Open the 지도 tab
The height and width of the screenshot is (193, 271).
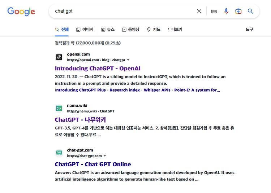pos(154,30)
